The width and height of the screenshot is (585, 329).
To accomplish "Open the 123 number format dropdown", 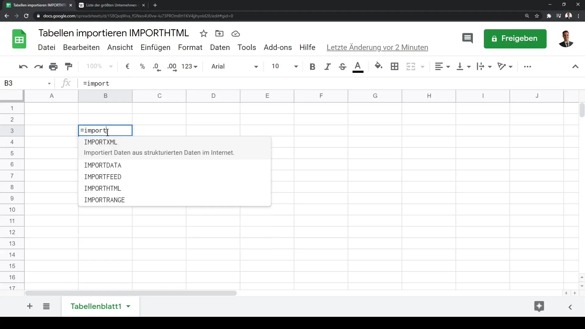I will point(190,66).
